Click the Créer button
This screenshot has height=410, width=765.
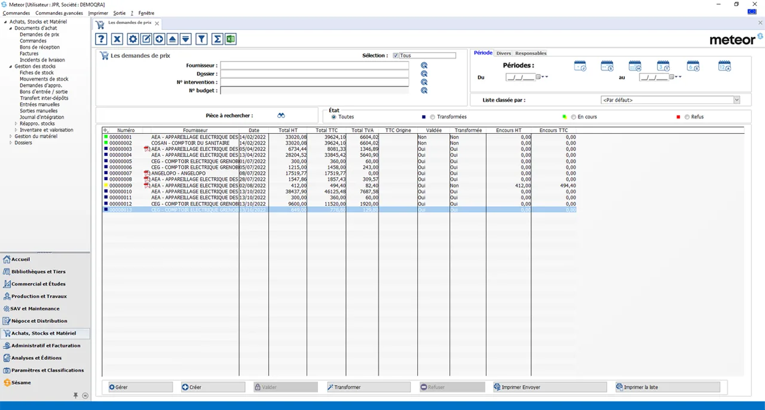coord(212,387)
